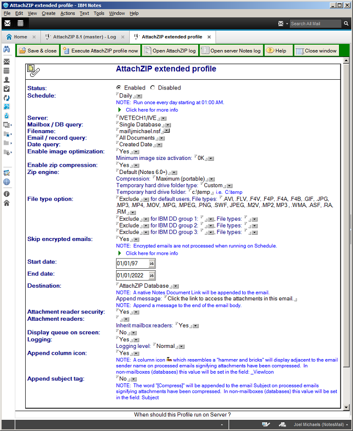Viewport: 353px width, 431px height.
Task: Close the Home tab
Action: tap(34, 37)
